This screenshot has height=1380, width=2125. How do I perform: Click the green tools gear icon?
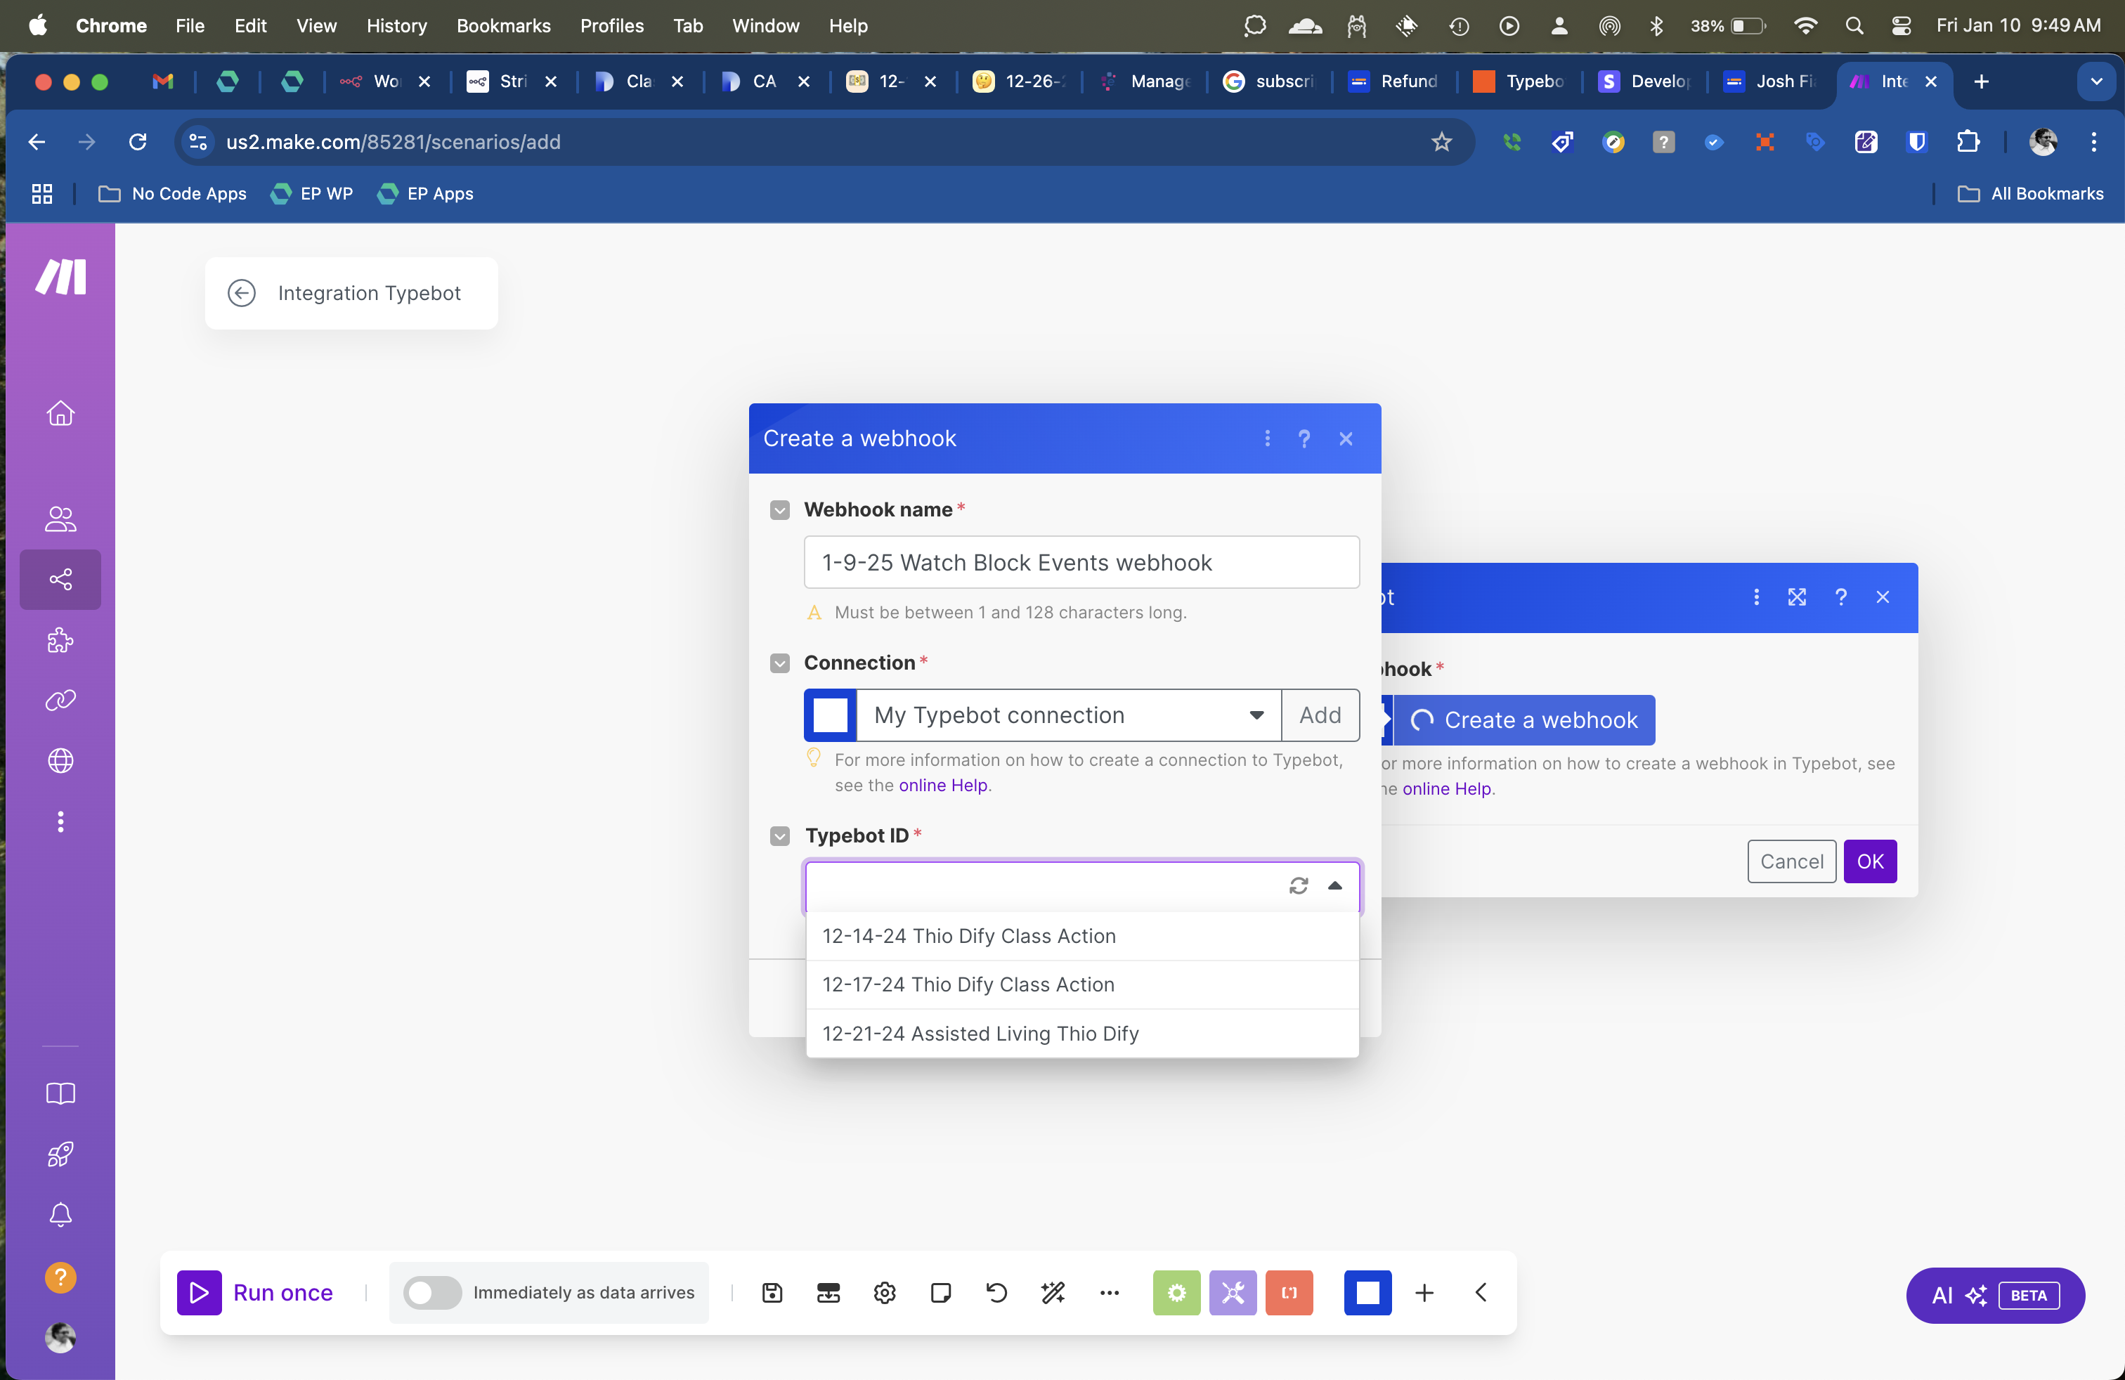click(x=1176, y=1293)
